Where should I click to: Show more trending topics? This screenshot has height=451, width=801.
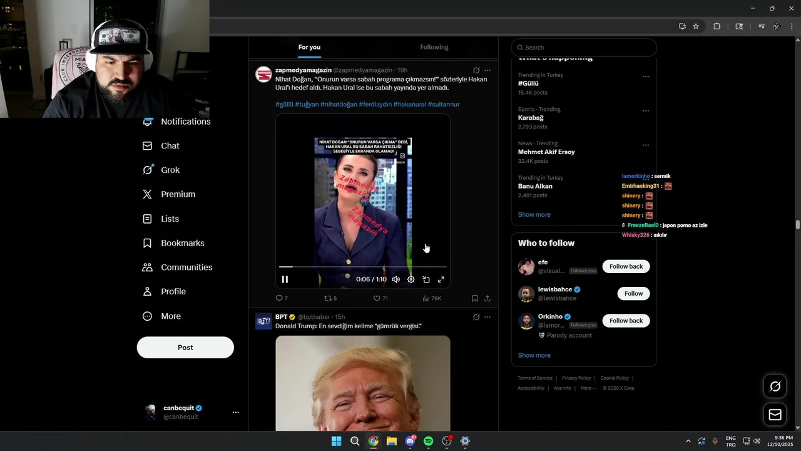pos(534,214)
